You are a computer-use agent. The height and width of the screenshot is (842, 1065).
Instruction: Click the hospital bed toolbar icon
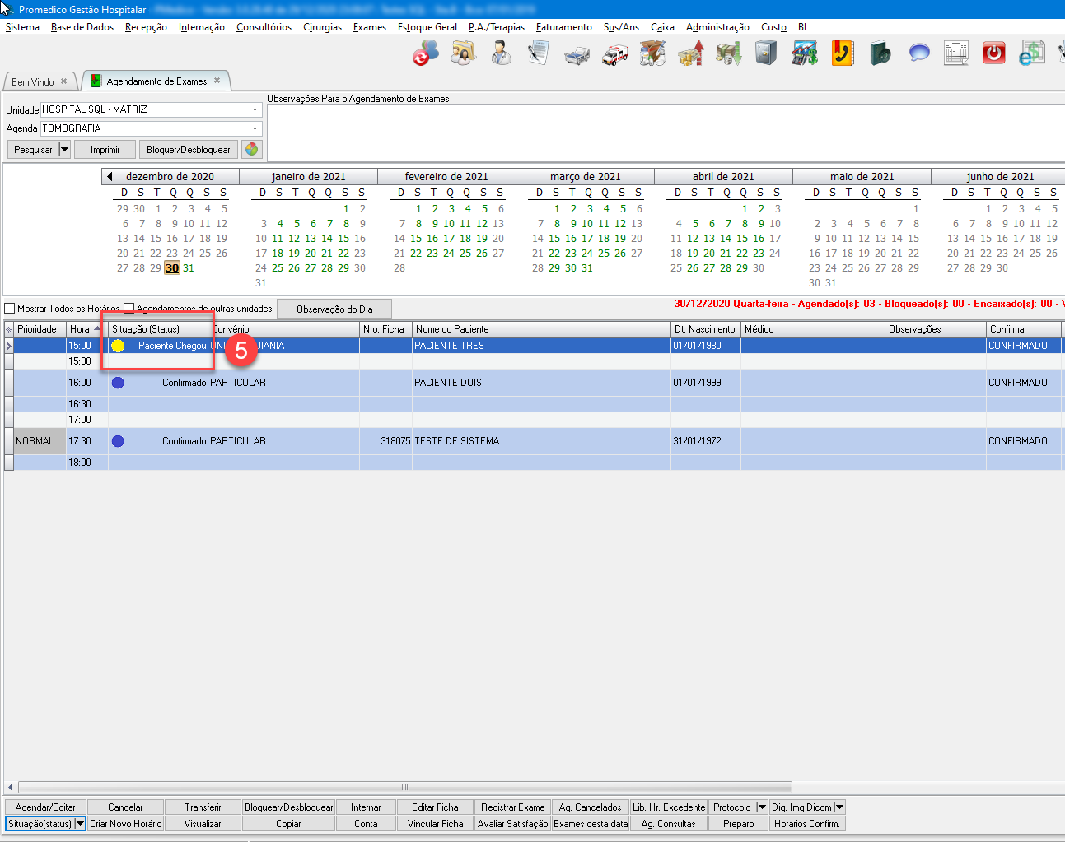pyautogui.click(x=577, y=54)
